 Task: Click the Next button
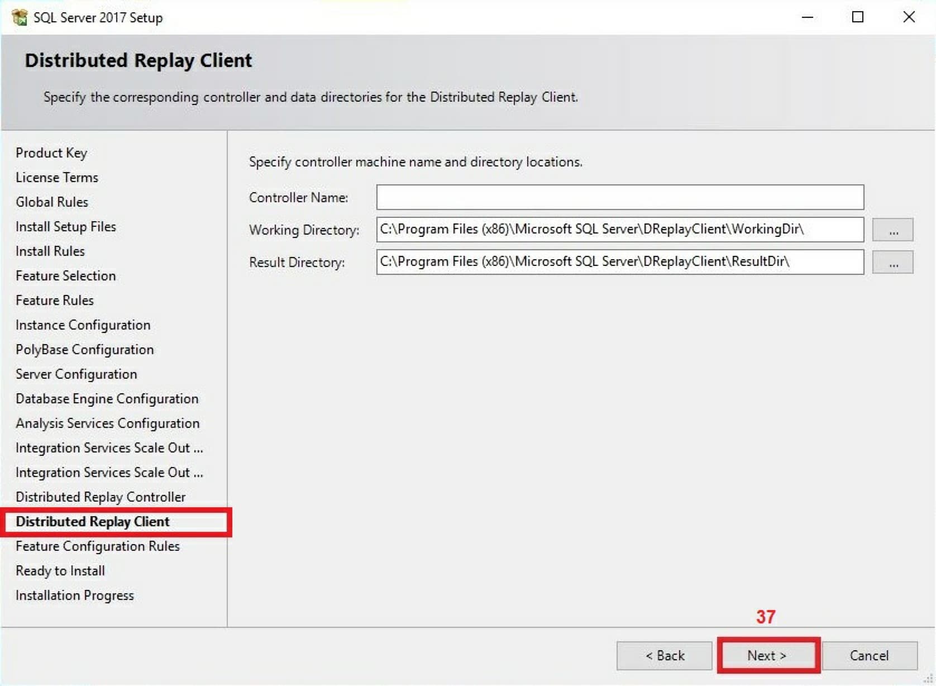[768, 655]
